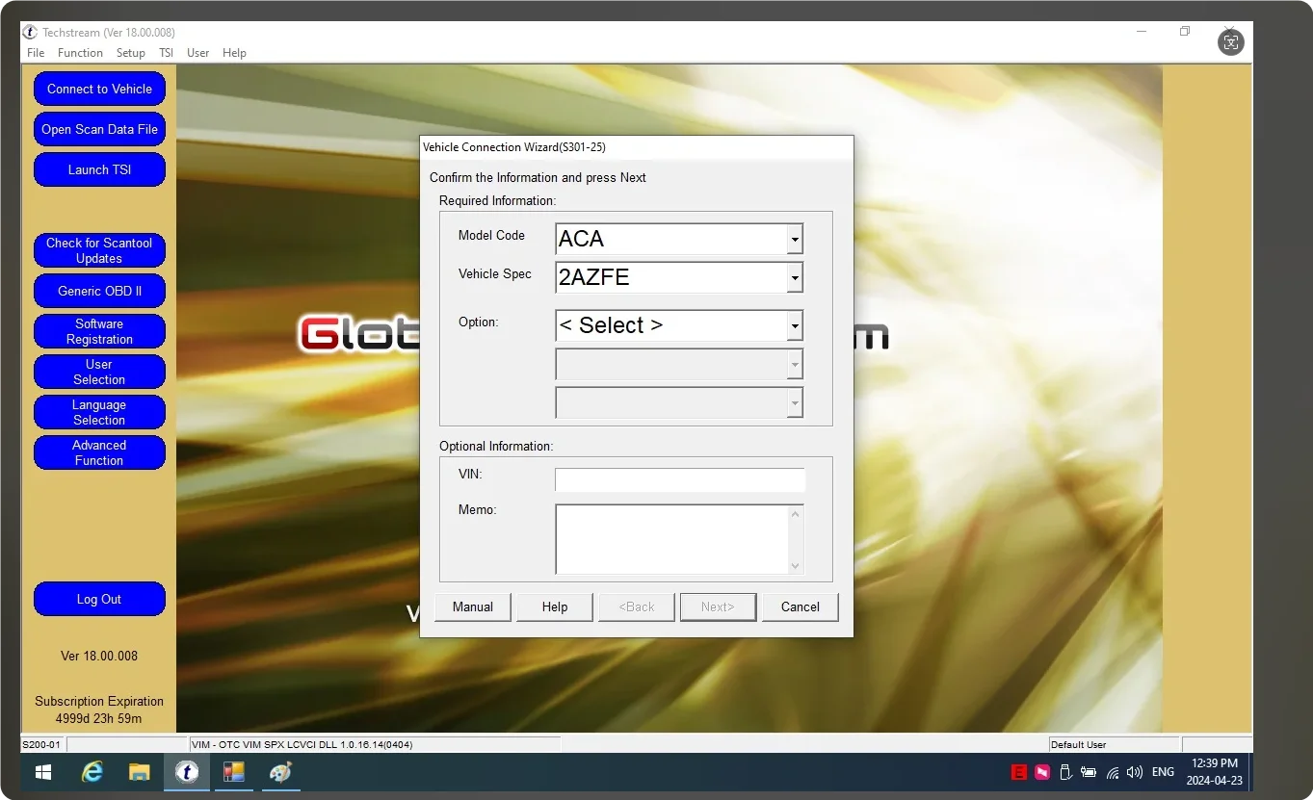Open the Option Select dropdown
Screen dimensions: 1313x800
coord(795,325)
